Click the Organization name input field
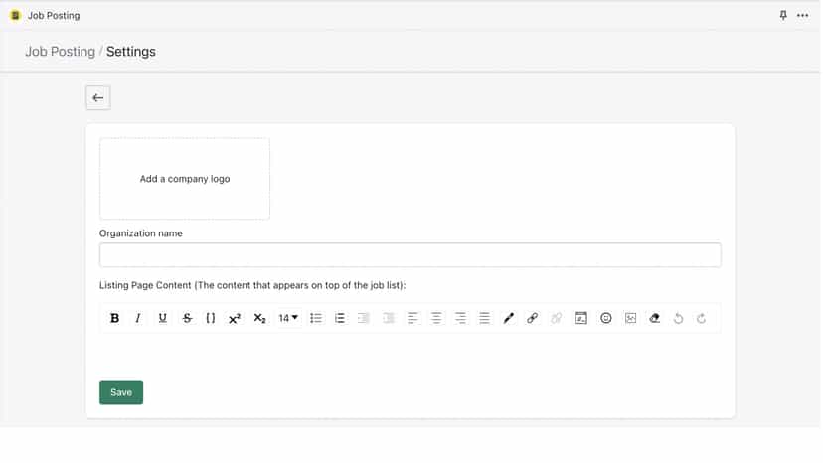 pos(410,255)
